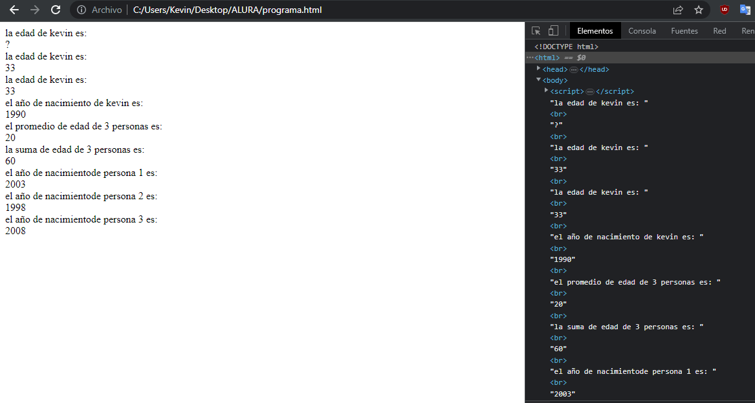This screenshot has width=755, height=403.
Task: Click page text about persona 3 birth year
Action: coord(82,219)
